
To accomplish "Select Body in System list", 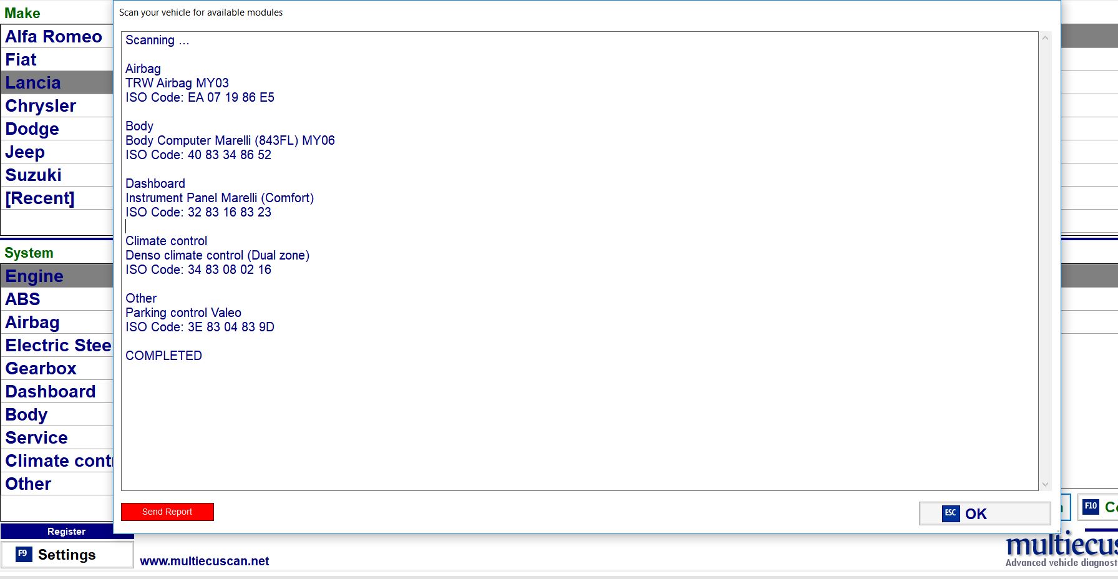I will pos(57,415).
